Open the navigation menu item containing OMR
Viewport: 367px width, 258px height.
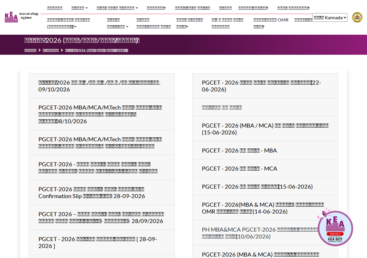tap(271, 23)
